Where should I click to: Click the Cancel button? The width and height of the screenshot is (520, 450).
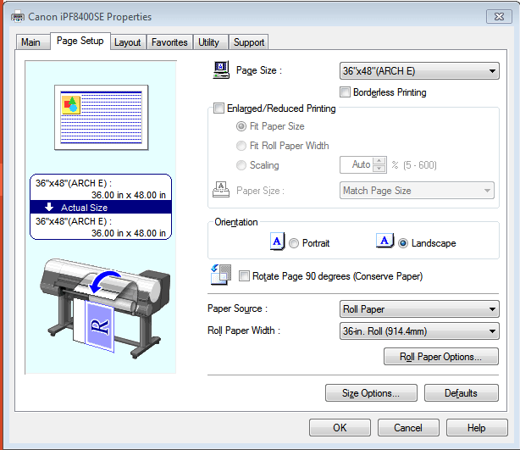(408, 427)
